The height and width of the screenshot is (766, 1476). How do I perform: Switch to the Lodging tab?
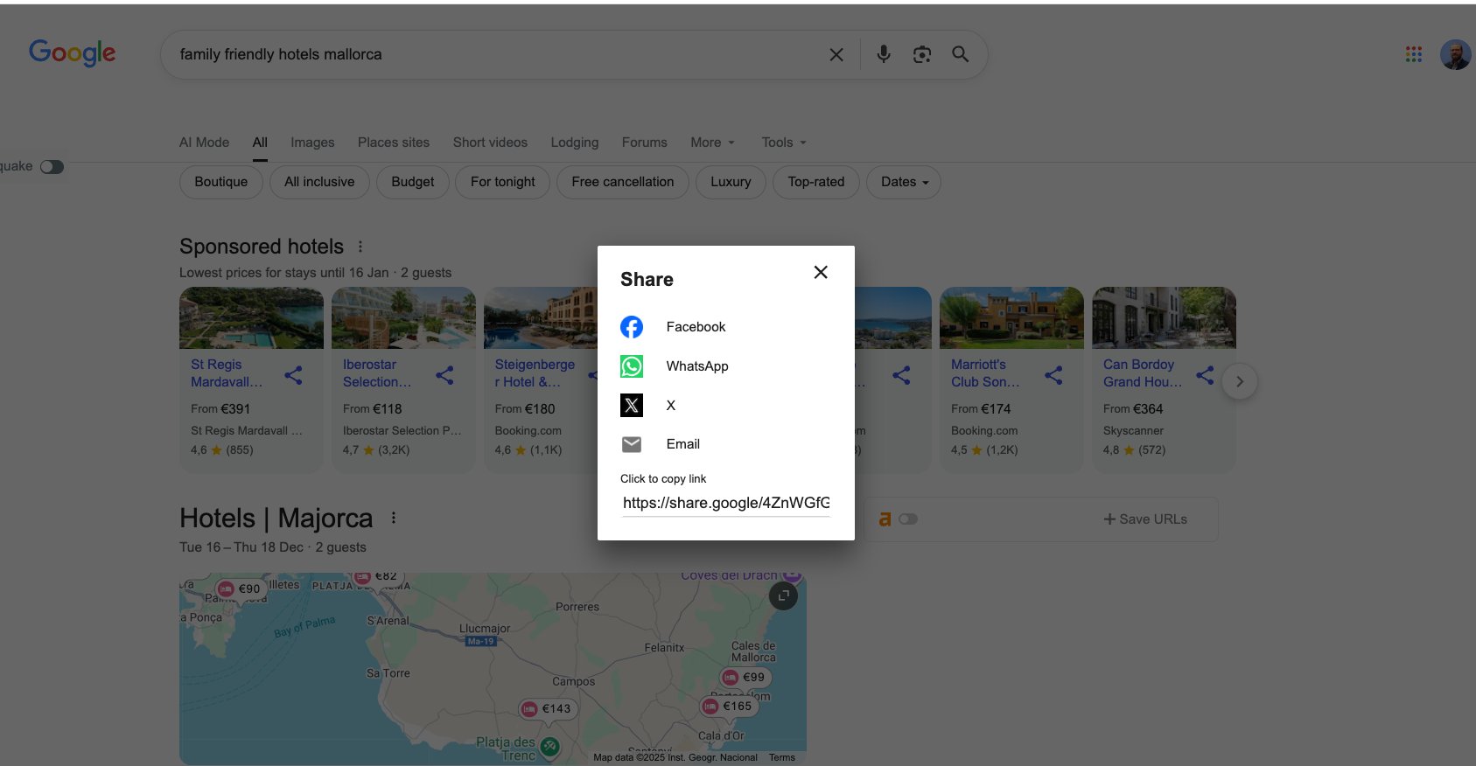pos(574,143)
